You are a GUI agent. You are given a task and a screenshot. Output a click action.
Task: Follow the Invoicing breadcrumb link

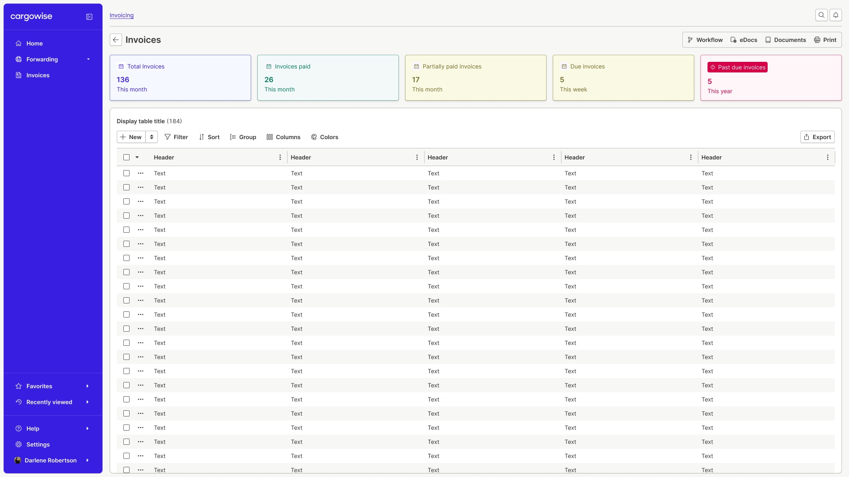coord(122,15)
